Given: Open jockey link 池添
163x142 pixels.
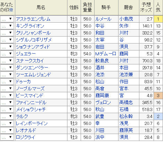Looking at the screenshot, I should pyautogui.click(x=100, y=75).
